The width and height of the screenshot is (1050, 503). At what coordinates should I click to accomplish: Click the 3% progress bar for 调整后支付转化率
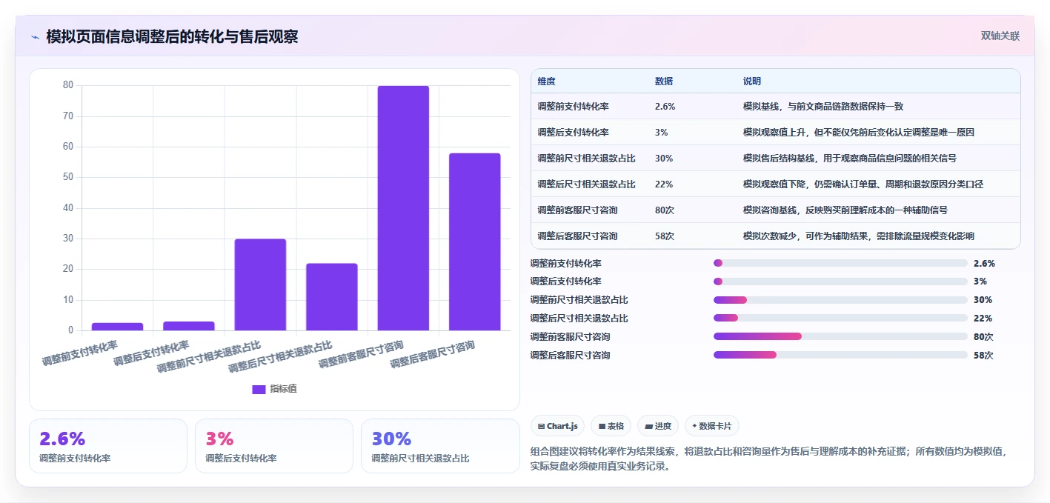[840, 282]
